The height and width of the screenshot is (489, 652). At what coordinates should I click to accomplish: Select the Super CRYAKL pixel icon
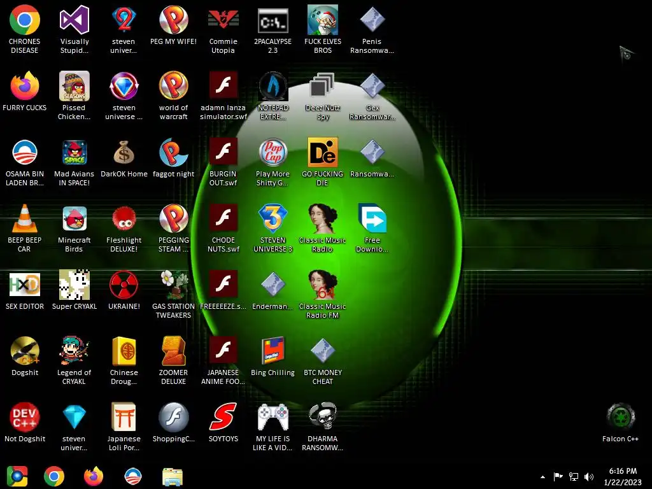click(74, 285)
